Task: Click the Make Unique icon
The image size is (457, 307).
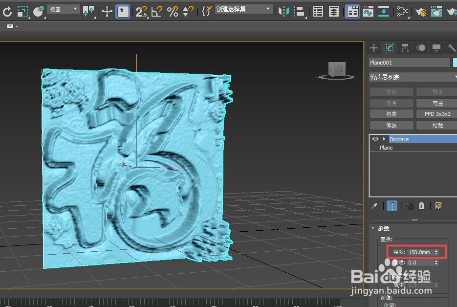Action: 410,206
